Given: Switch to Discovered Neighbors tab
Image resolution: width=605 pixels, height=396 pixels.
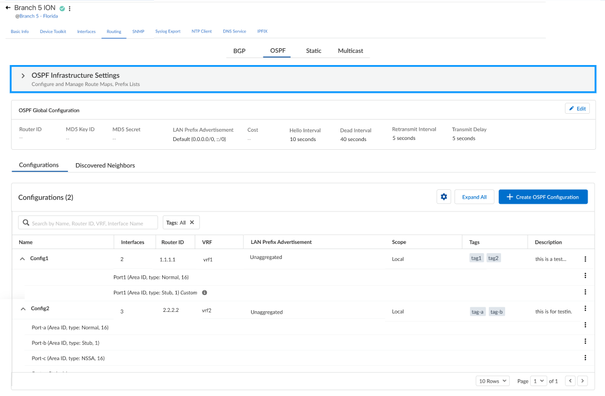Looking at the screenshot, I should point(105,165).
